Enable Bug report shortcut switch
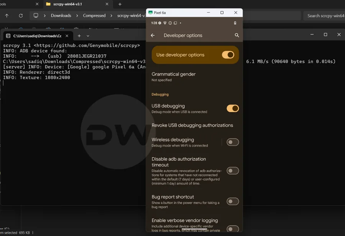Image resolution: width=345 pixels, height=236 pixels. (x=233, y=202)
